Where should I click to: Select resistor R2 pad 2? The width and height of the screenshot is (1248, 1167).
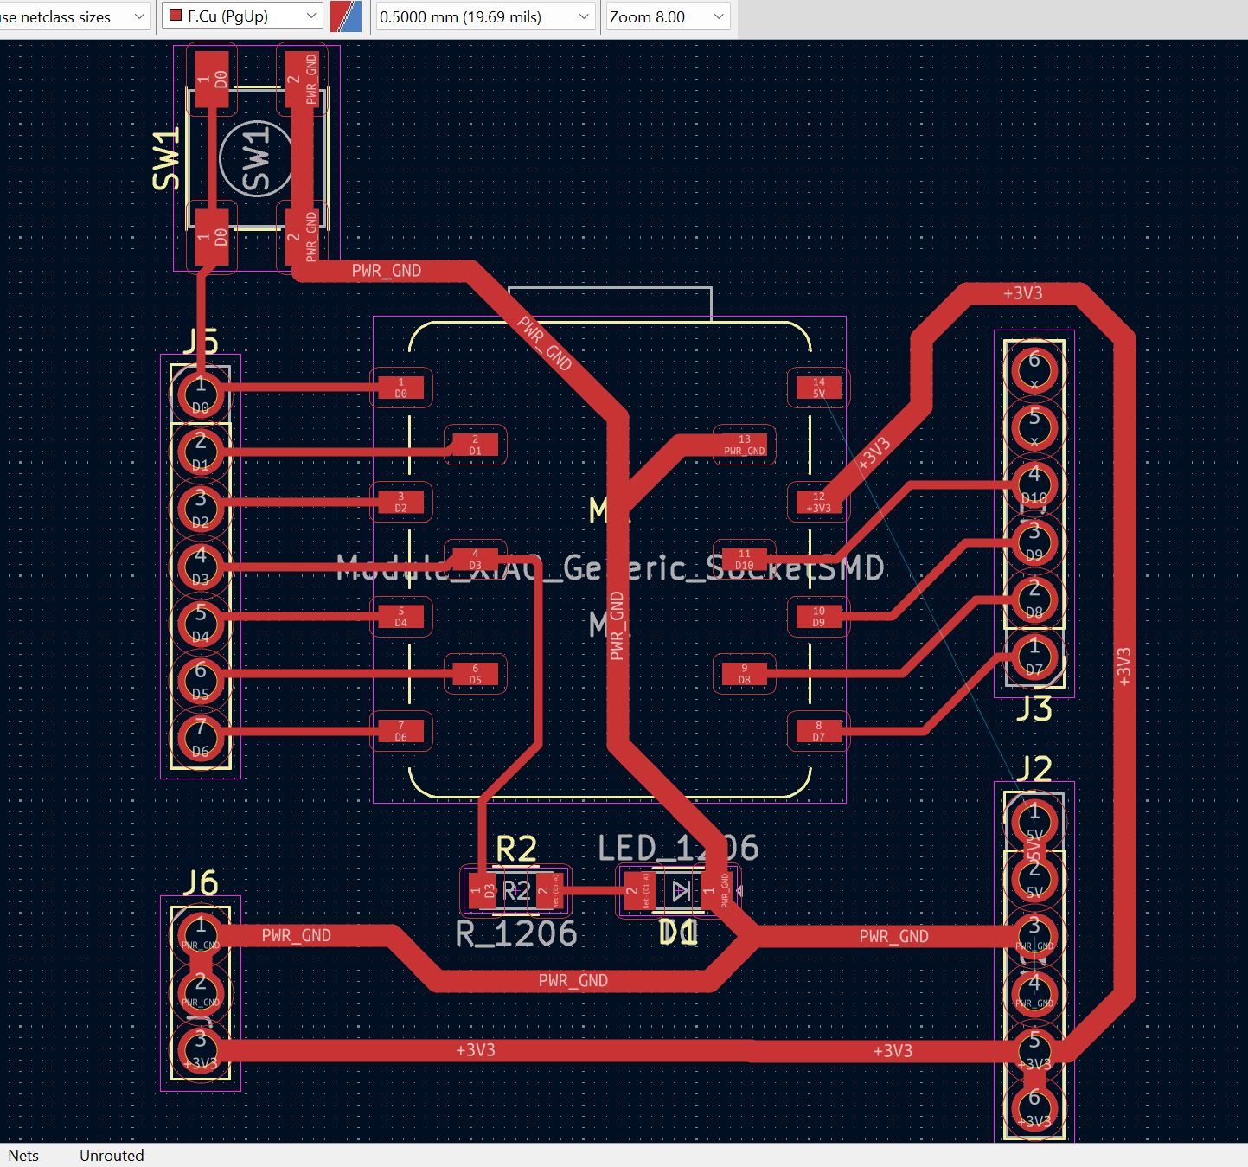549,890
